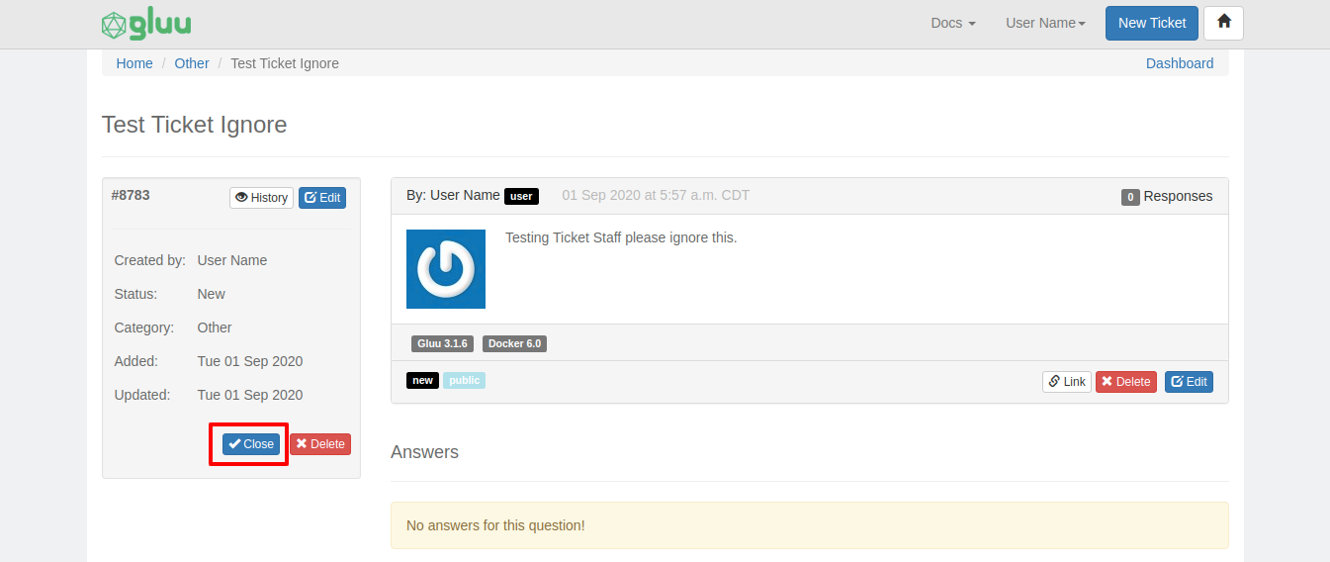Screen dimensions: 1330x562
Task: Open ticket History with eye icon
Action: (261, 198)
